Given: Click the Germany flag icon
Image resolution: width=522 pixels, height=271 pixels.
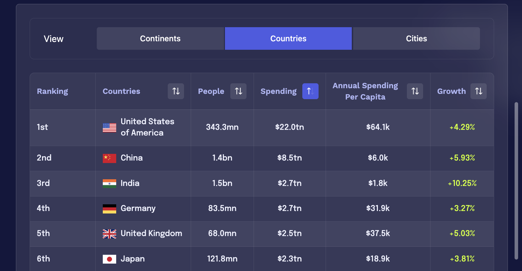Looking at the screenshot, I should pyautogui.click(x=109, y=209).
